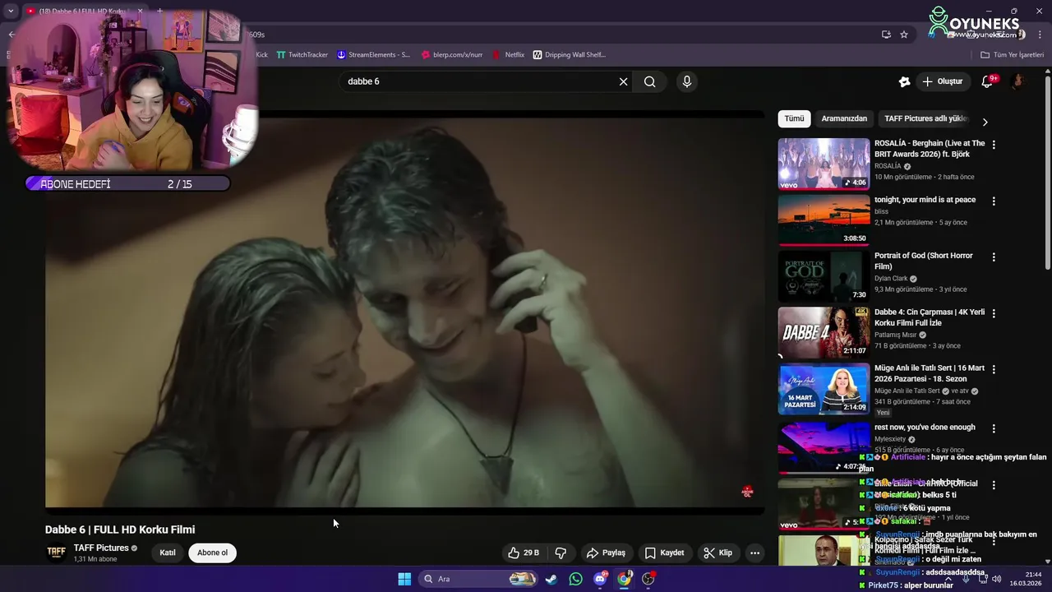Click the video player to pause
1052x592 pixels.
coord(404,311)
